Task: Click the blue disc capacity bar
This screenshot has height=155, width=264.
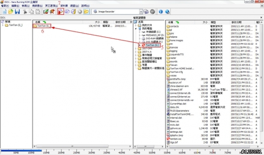Action: [x=21, y=150]
